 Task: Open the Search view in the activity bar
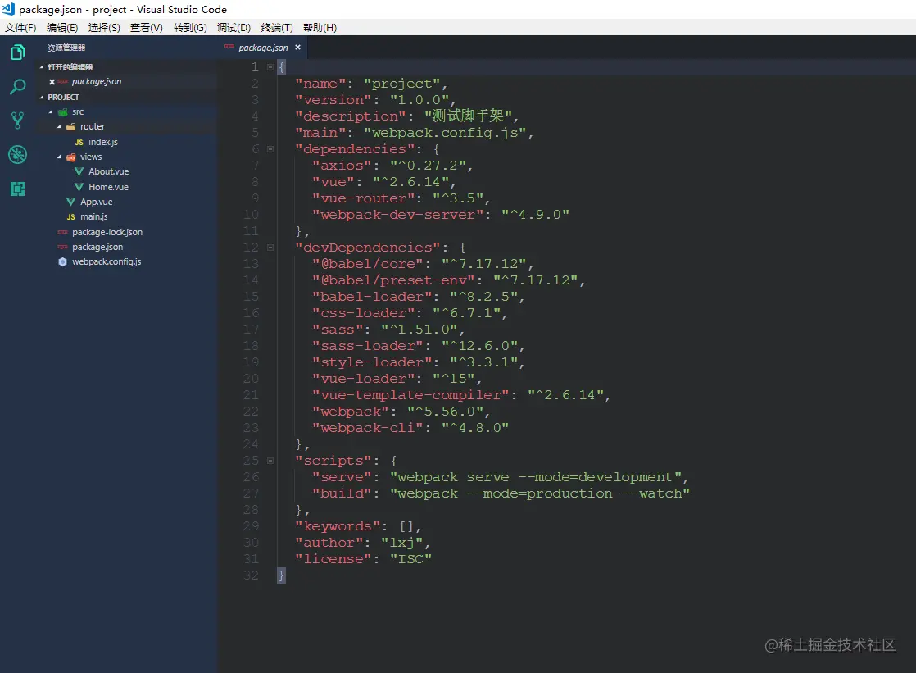(17, 87)
